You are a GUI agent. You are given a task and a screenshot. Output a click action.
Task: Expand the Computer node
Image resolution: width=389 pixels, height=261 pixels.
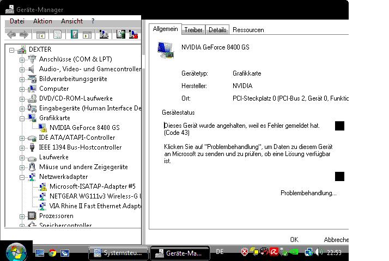point(22,89)
